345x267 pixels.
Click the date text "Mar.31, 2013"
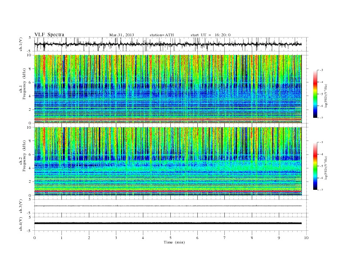click(122, 35)
